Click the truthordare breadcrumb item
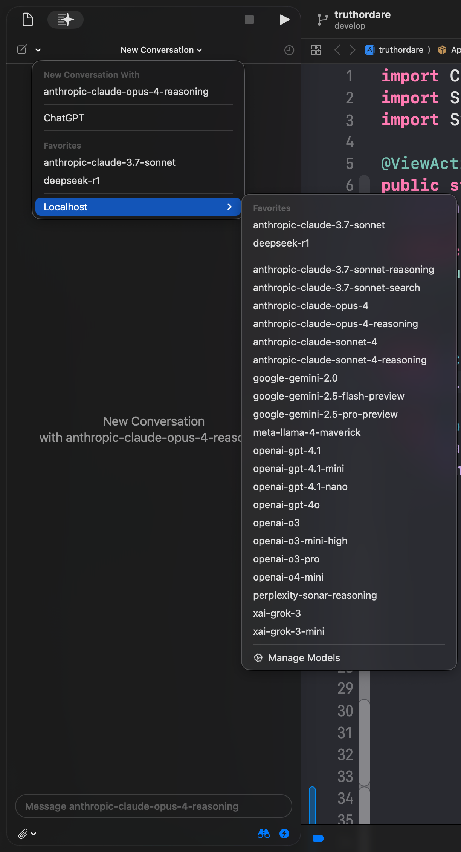 (x=401, y=50)
